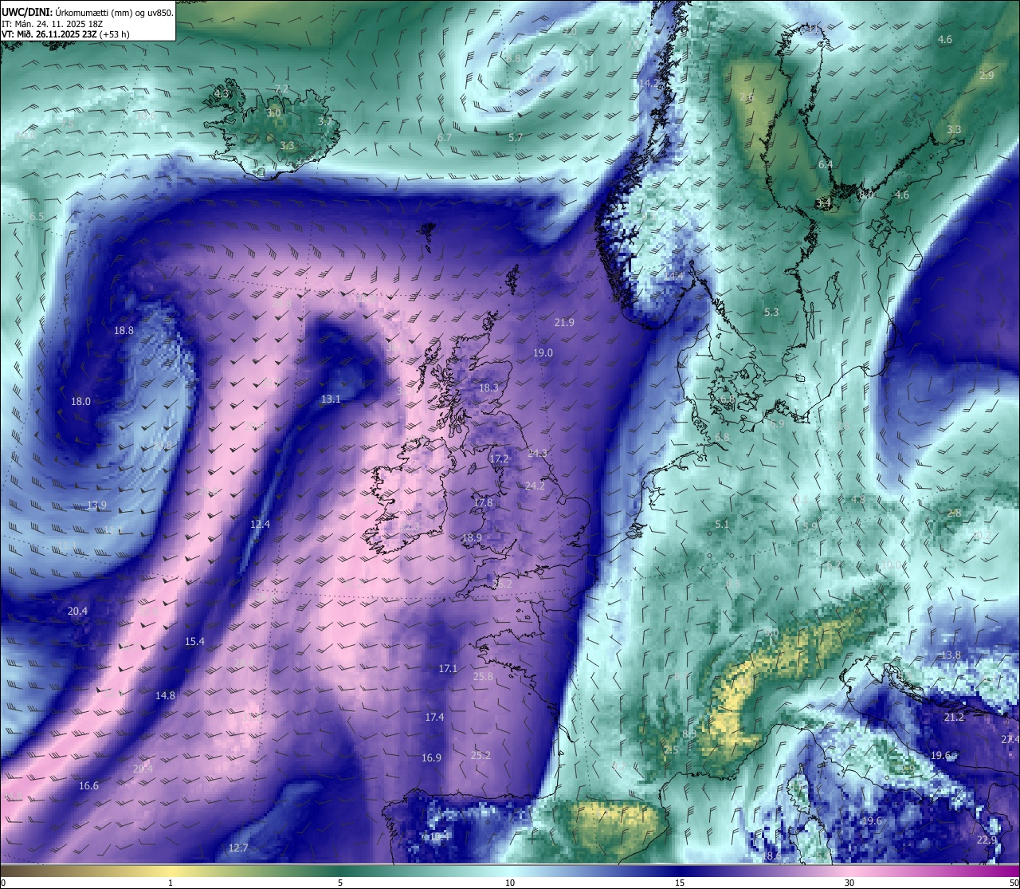Click the initial time line 'IT: Mán. 24. 11. 2025 18Z'
Screen dimensions: 1020x889
52,24
